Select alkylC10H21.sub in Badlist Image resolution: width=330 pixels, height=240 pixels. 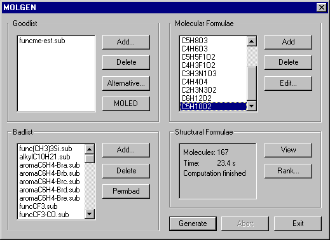click(52, 157)
